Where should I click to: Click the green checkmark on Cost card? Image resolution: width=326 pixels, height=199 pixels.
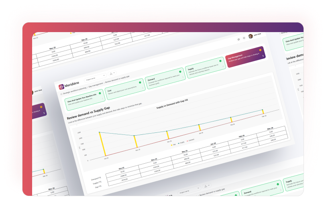(140, 82)
